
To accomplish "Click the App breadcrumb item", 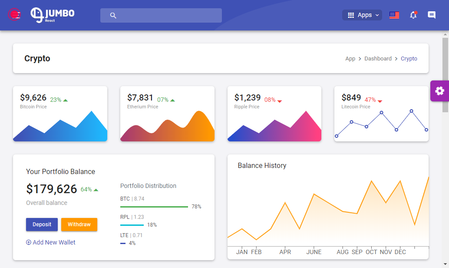I will [x=350, y=59].
